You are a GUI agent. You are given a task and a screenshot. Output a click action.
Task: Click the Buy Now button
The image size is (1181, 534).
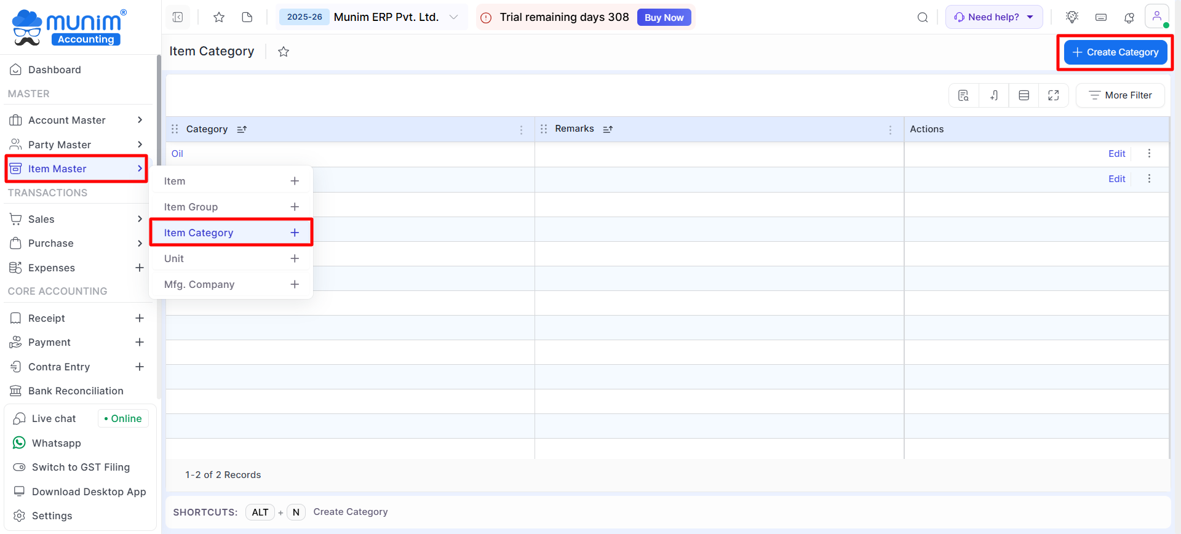tap(664, 17)
